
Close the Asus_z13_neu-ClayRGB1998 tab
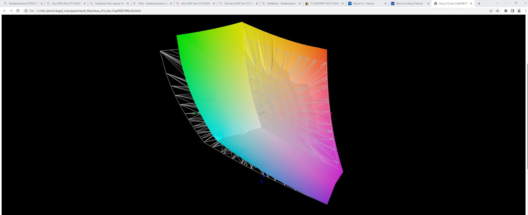tap(471, 4)
